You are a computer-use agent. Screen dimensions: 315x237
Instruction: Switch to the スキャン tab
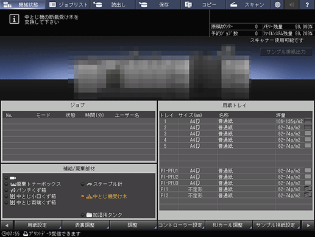point(248,4)
